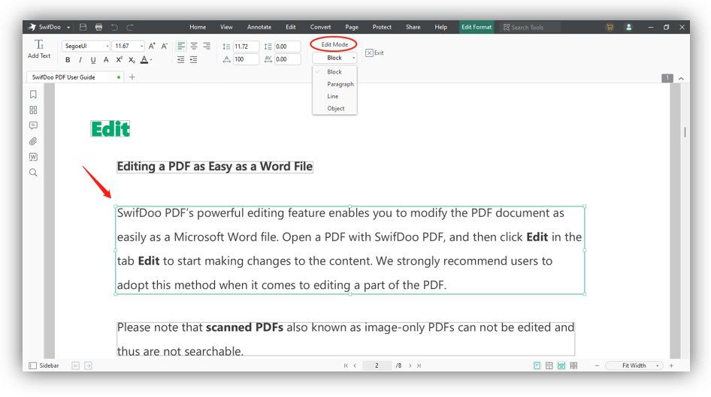This screenshot has height=397, width=711.
Task: Open the View tab
Action: click(x=226, y=27)
